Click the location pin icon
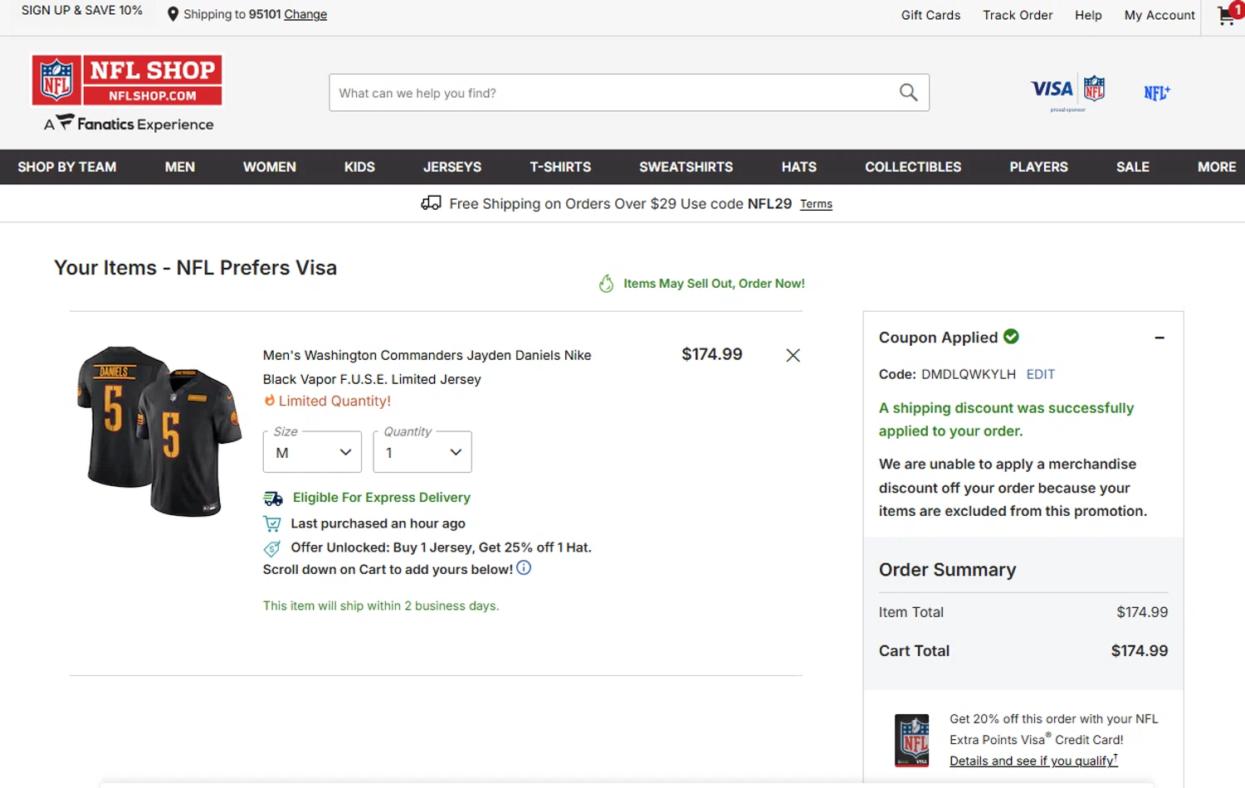 point(173,14)
